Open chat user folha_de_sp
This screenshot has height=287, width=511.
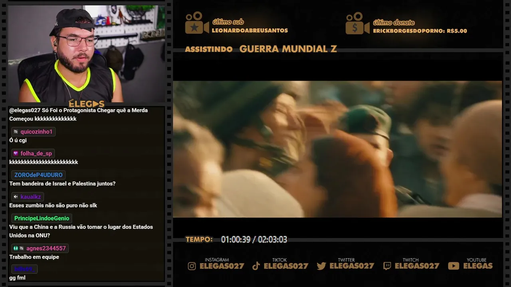coord(36,153)
